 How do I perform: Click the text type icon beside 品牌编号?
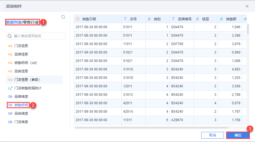point(173,19)
